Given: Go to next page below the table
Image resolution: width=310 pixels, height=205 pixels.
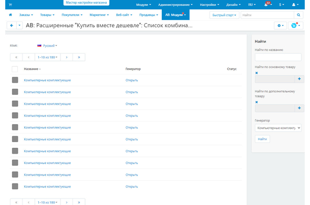Looking at the screenshot, I should pos(67,202).
